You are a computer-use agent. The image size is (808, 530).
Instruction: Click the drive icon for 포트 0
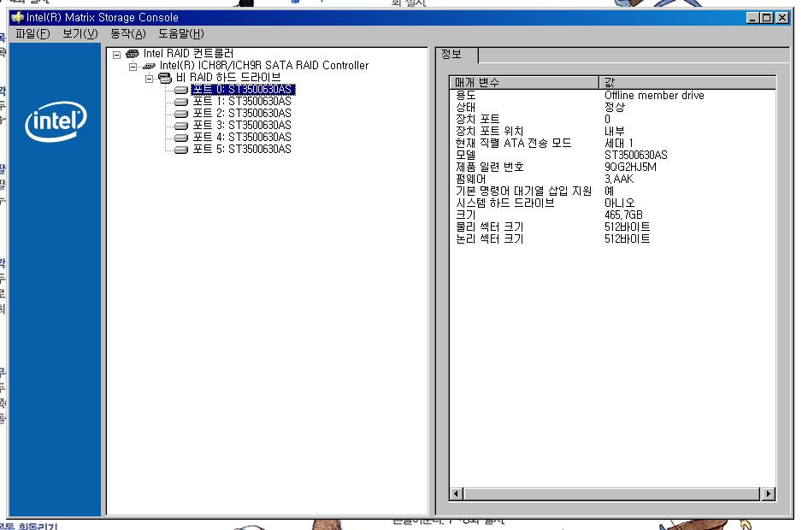click(x=181, y=90)
